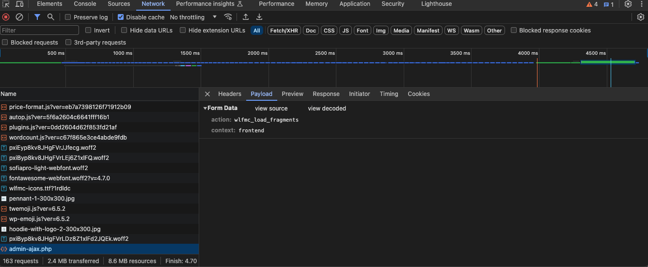Screen dimensions: 648x267
Task: Filter by Fetch/XHR requests
Action: [284, 31]
